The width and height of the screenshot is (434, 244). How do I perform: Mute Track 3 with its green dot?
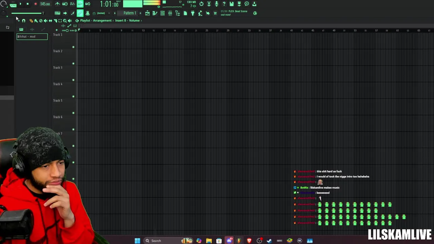73,80
